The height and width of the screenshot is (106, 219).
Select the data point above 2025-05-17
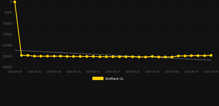pyautogui.click(x=113, y=57)
